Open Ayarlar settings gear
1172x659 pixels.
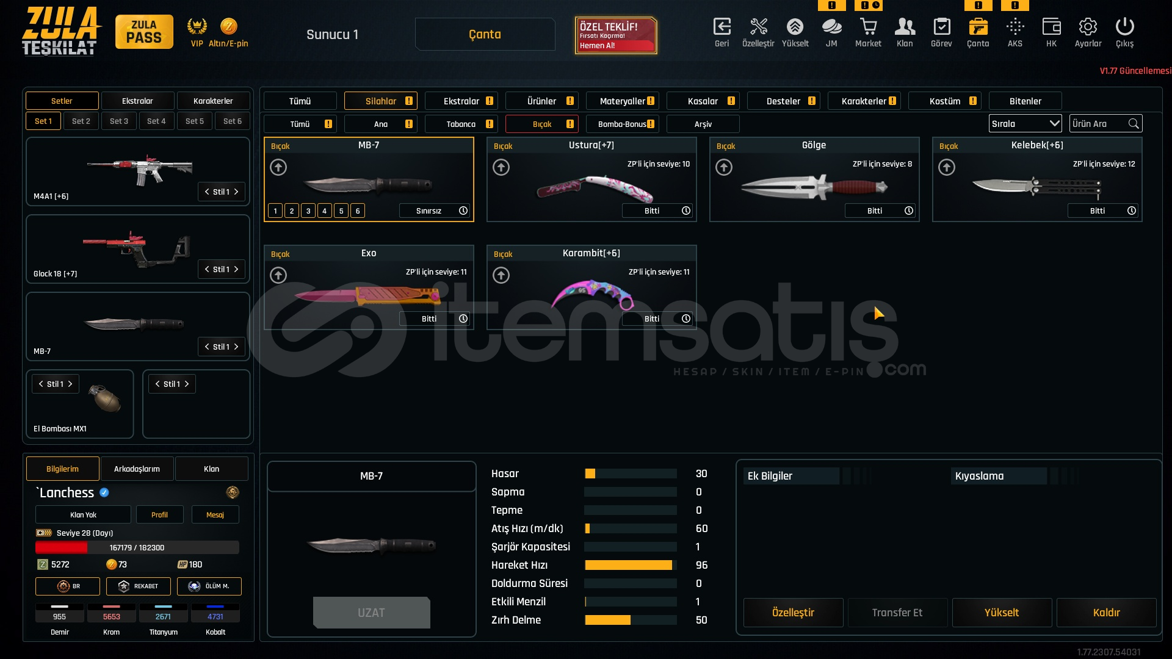click(x=1088, y=27)
